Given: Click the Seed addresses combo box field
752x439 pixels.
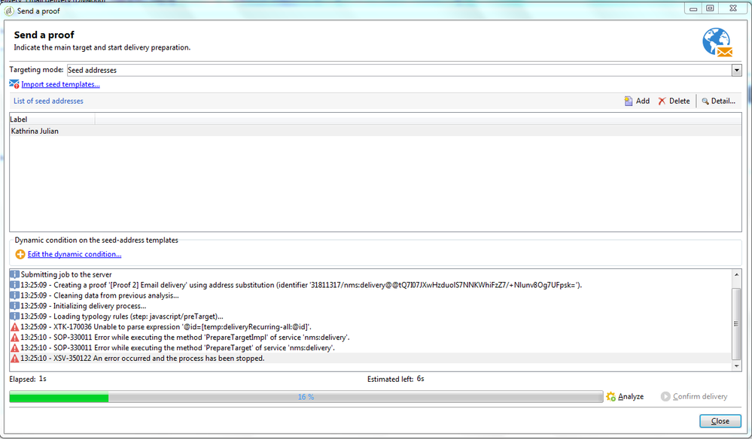Looking at the screenshot, I should pyautogui.click(x=399, y=70).
